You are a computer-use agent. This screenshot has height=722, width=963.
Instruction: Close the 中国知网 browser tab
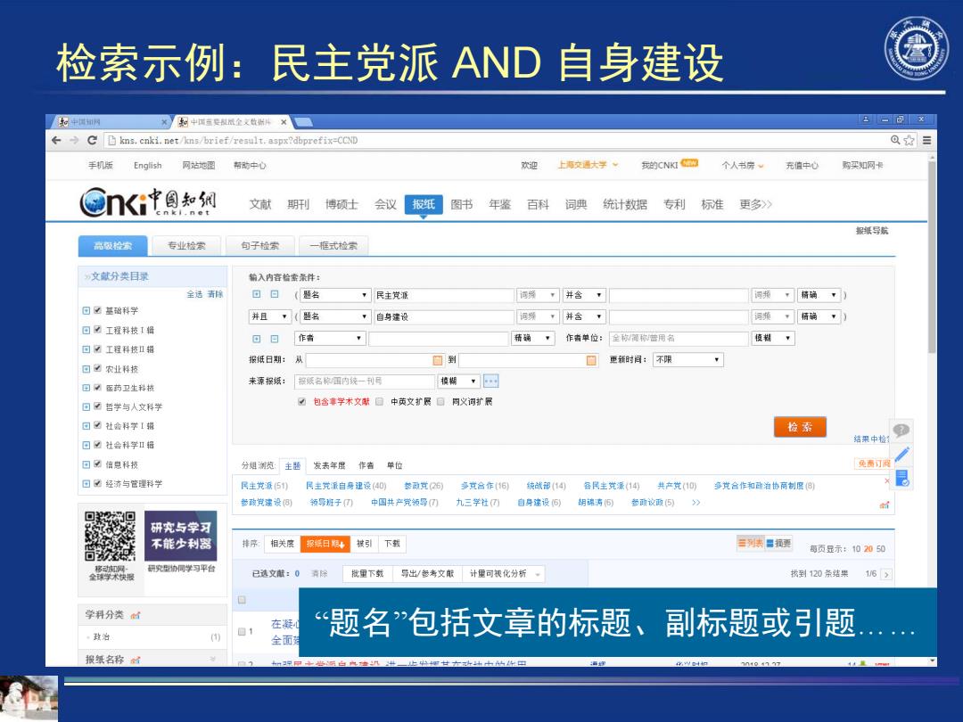tap(164, 122)
